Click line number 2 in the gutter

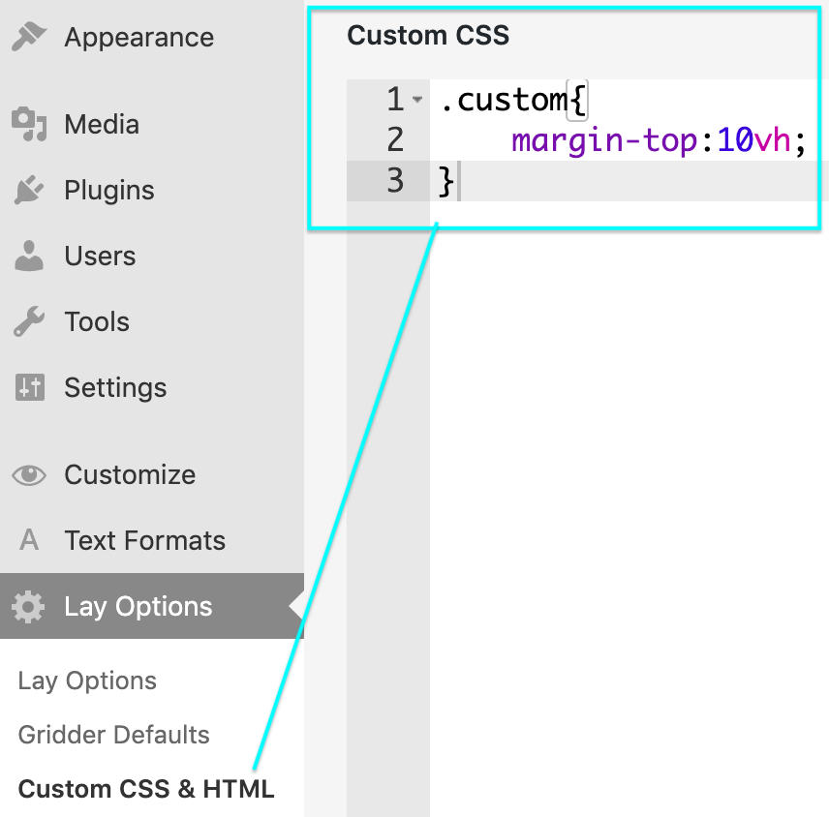[394, 140]
